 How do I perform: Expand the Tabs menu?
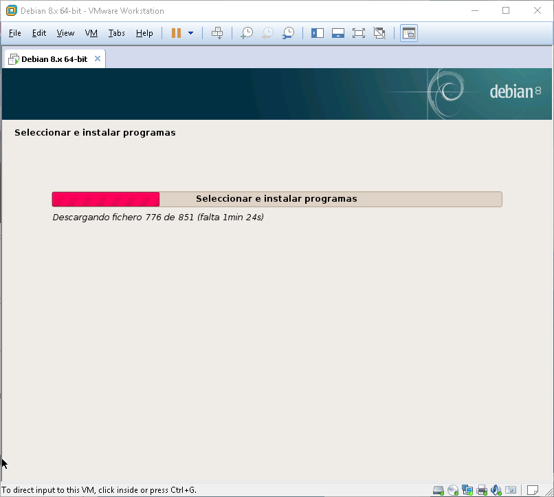point(116,33)
